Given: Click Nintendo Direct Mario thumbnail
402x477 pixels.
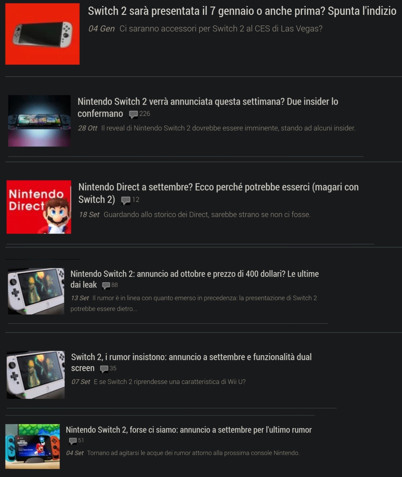Looking at the screenshot, I should tap(39, 207).
